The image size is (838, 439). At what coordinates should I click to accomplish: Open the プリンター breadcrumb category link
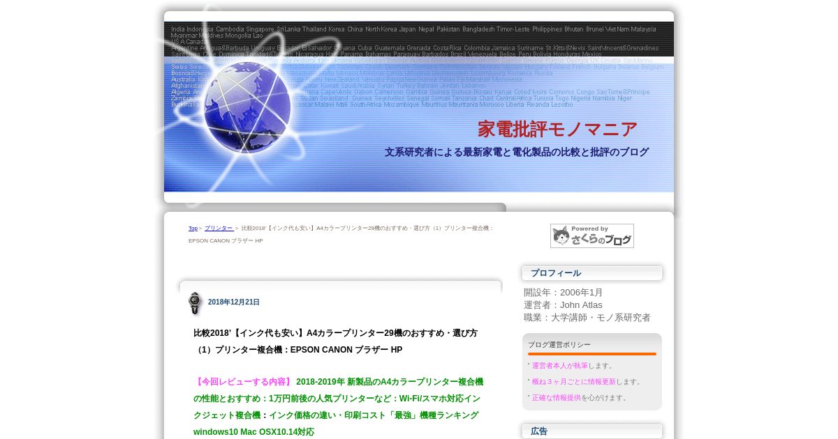coord(219,229)
